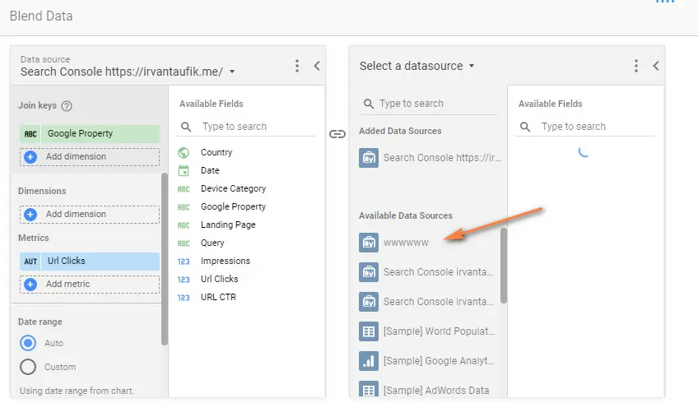Add a new metric
The height and width of the screenshot is (403, 698).
coord(90,284)
